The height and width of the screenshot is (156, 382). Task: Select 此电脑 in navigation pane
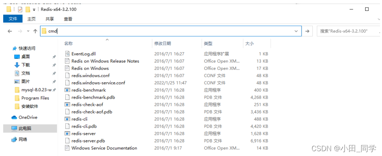coord(30,128)
